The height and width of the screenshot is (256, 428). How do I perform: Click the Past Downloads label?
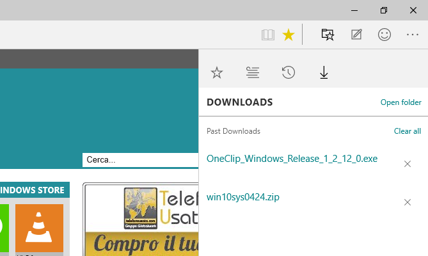coord(234,131)
